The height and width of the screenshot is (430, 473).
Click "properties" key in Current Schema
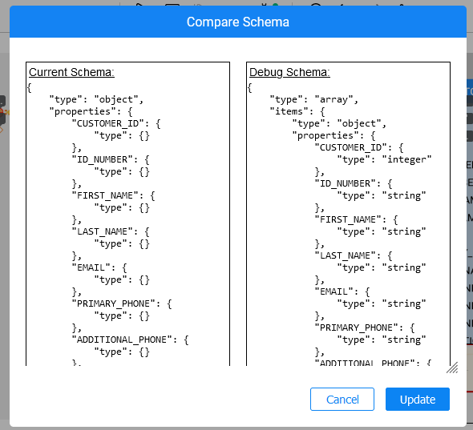[x=83, y=111]
